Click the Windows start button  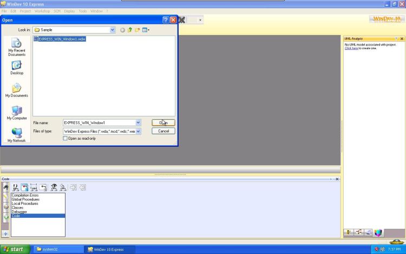tap(15, 249)
